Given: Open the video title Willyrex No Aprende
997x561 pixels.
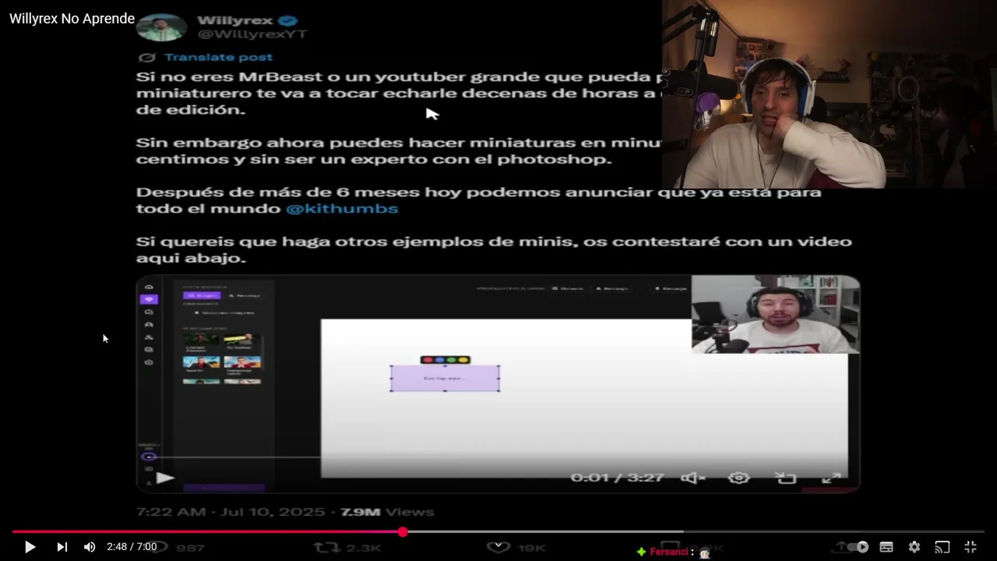Looking at the screenshot, I should pyautogui.click(x=72, y=19).
